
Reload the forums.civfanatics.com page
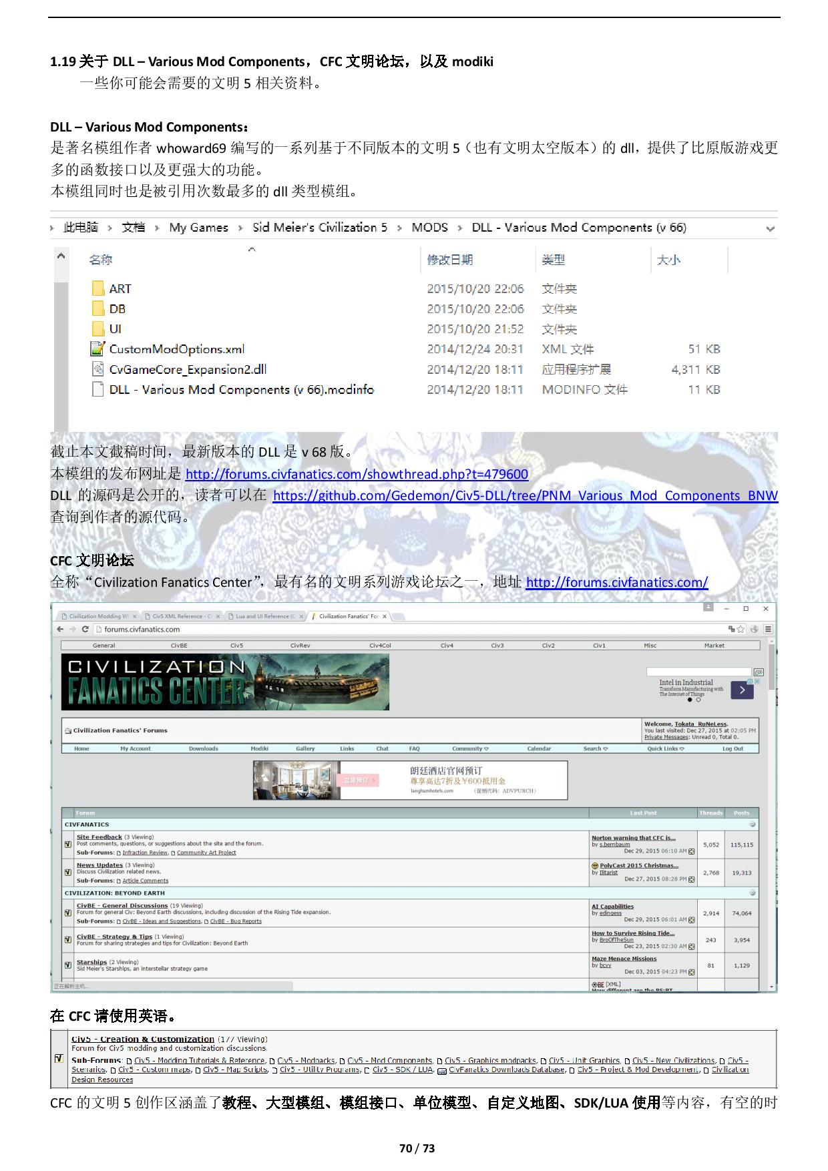(x=85, y=629)
